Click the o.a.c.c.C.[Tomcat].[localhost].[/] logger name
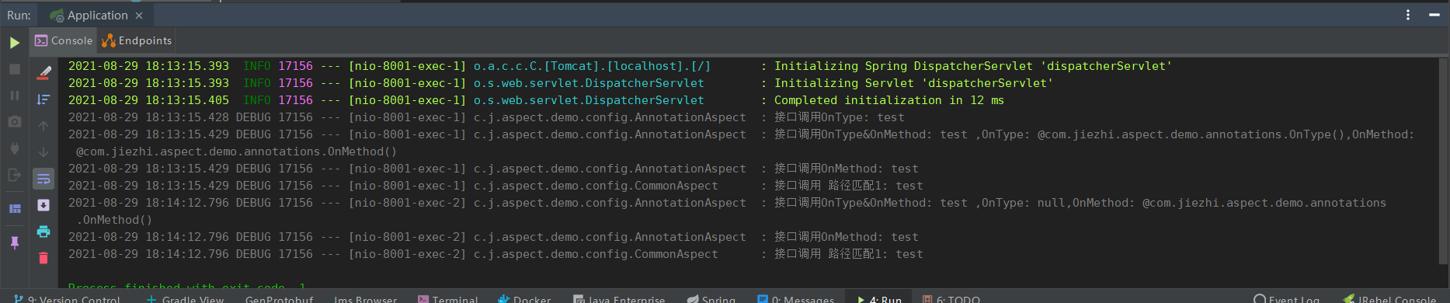 (x=592, y=66)
